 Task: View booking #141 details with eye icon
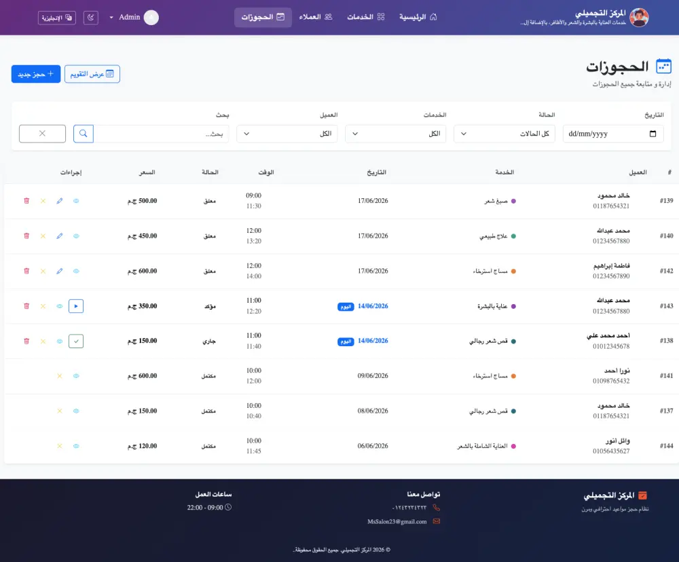click(76, 376)
